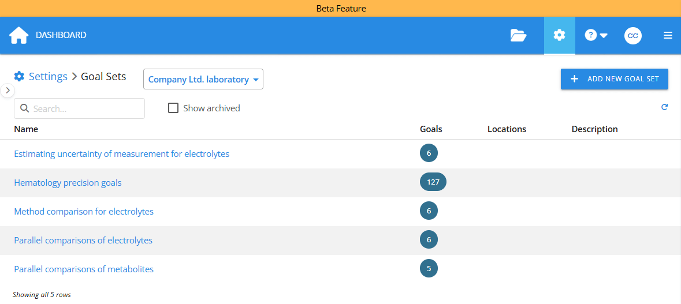Click the Settings breadcrumb link
681x304 pixels.
(48, 76)
